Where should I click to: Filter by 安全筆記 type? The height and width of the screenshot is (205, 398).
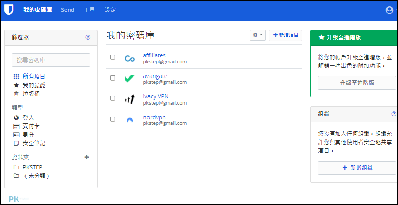click(34, 143)
